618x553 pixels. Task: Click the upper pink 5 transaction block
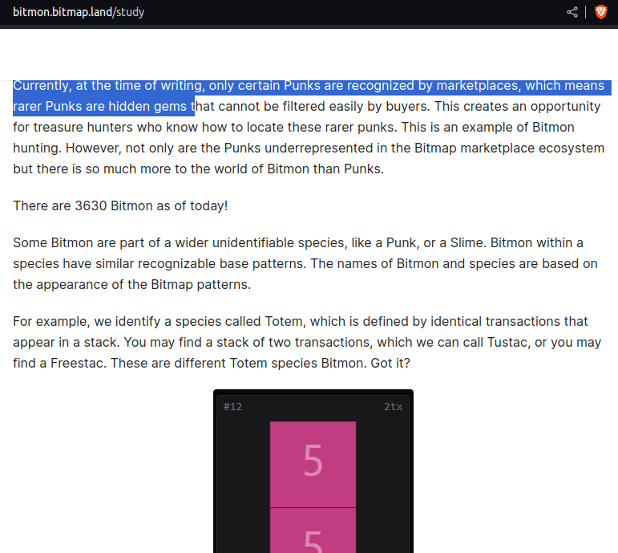[x=313, y=464]
